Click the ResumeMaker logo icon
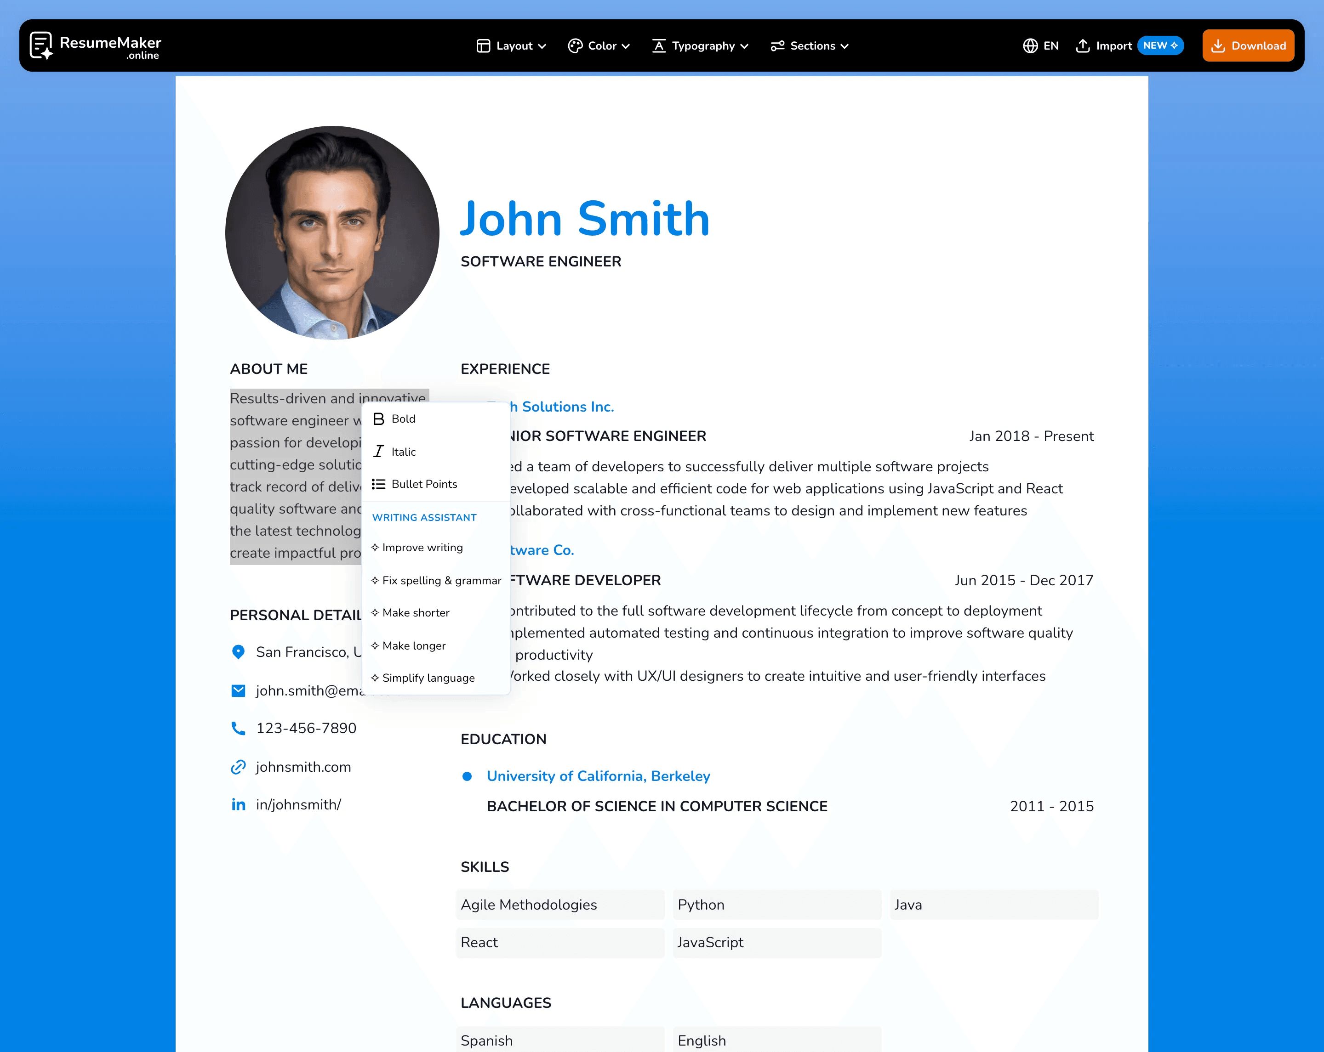Image resolution: width=1324 pixels, height=1052 pixels. pyautogui.click(x=42, y=45)
